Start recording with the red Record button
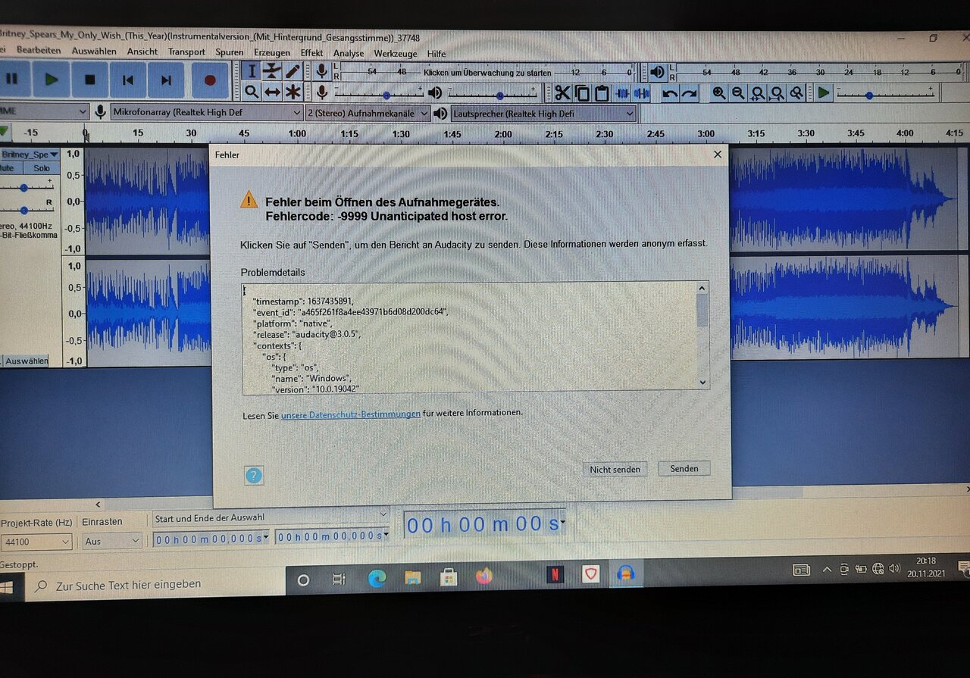 click(210, 80)
